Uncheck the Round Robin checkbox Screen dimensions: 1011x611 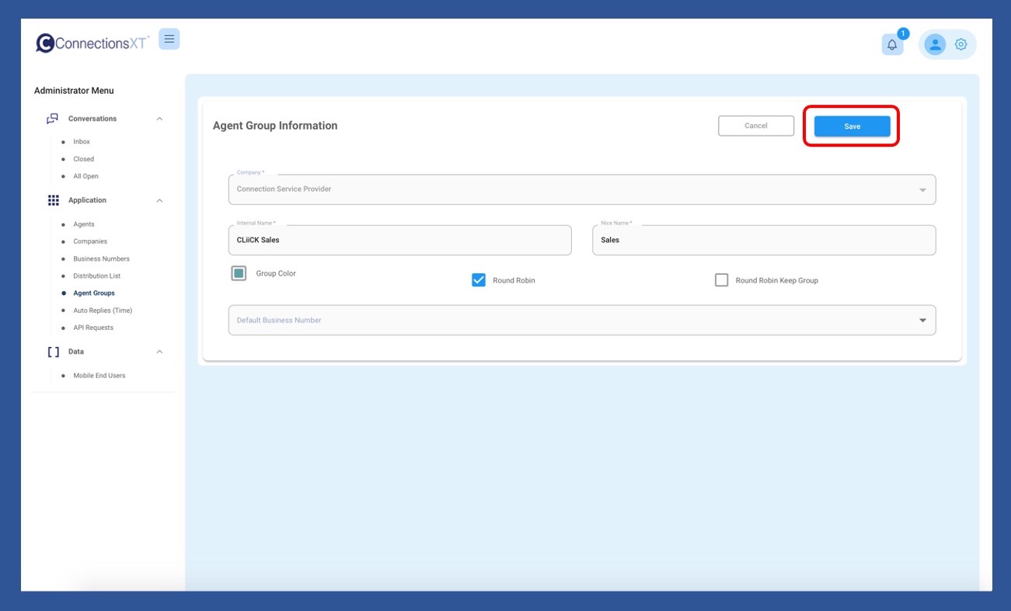click(x=479, y=280)
